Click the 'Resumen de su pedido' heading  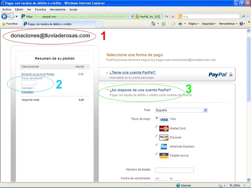point(55,58)
